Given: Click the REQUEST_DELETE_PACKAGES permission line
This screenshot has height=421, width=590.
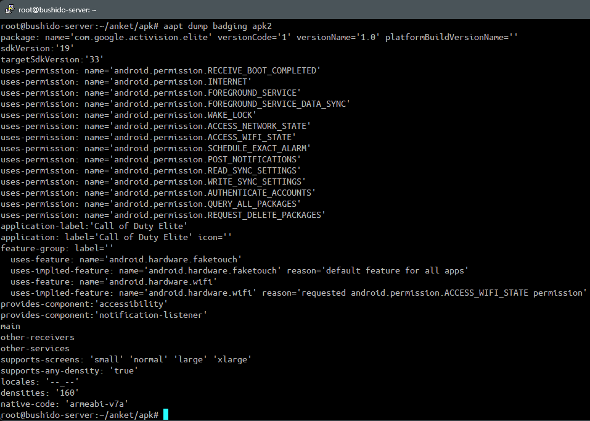Looking at the screenshot, I should [x=163, y=215].
